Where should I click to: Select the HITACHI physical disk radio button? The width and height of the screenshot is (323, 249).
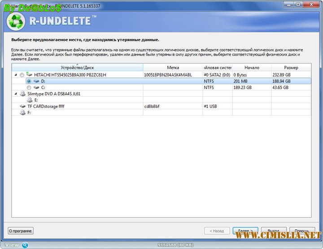(x=22, y=75)
